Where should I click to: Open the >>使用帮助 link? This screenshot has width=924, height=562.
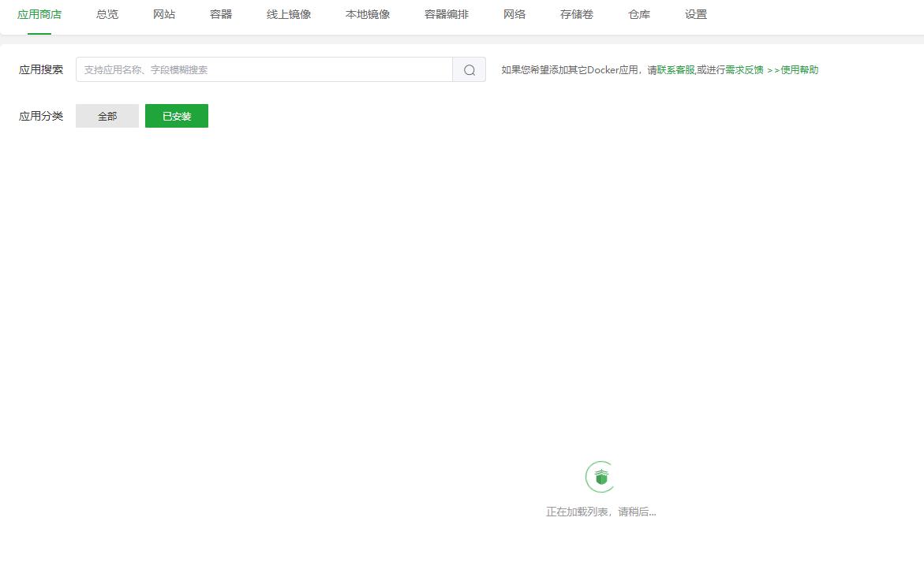(x=792, y=70)
